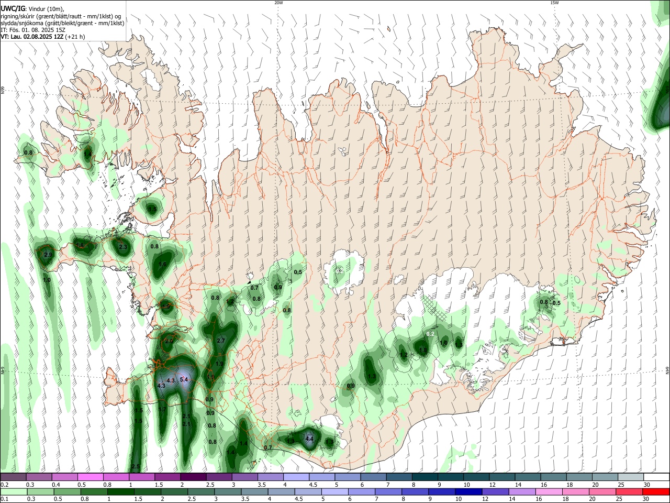The width and height of the screenshot is (670, 503).
Task: Pick upper legend swatch between 0.8 and 1
Action: [116, 477]
